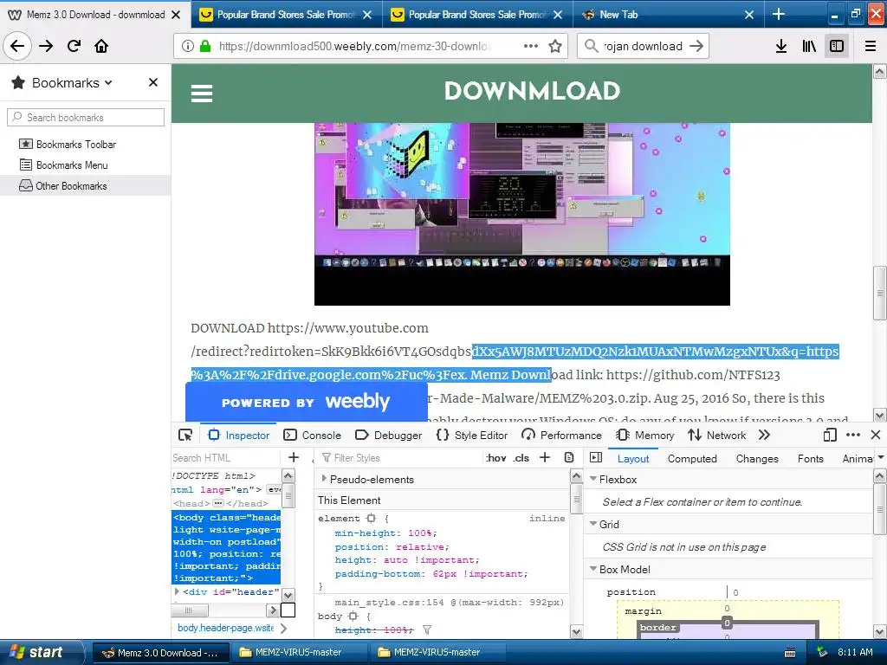This screenshot has width=887, height=665.
Task: Open the Library menu
Action: (809, 46)
